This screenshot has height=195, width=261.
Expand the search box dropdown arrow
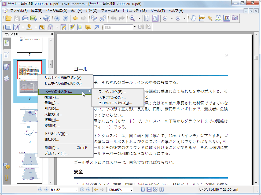click(135, 27)
